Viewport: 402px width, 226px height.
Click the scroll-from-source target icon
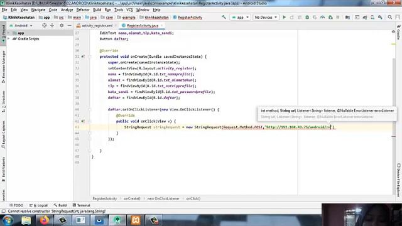tap(45, 25)
